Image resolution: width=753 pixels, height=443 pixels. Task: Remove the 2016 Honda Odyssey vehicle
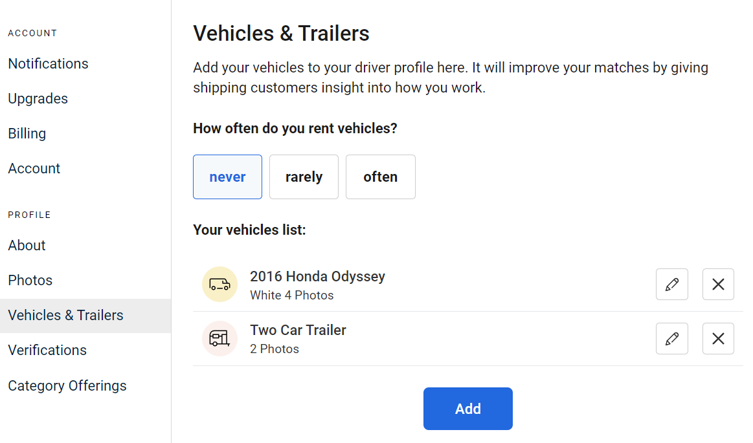click(x=718, y=285)
